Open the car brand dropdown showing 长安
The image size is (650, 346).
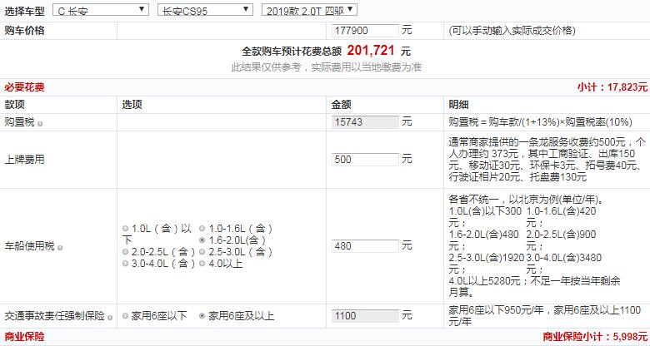(100, 10)
